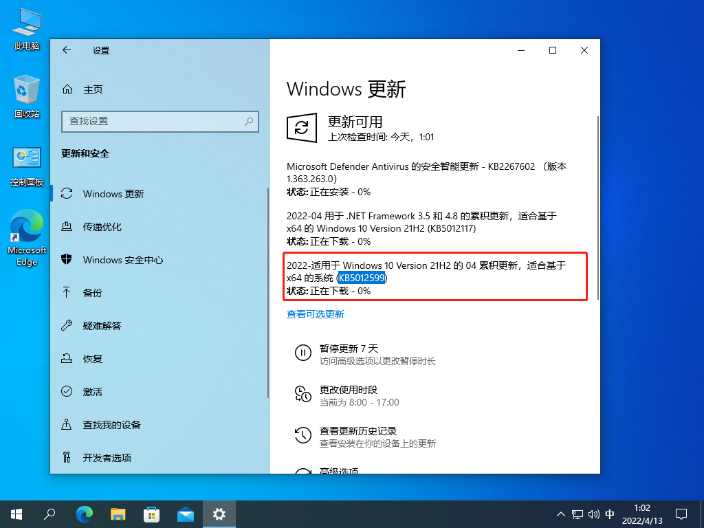
Task: Select the 回收站 desktop icon
Action: coord(27,97)
